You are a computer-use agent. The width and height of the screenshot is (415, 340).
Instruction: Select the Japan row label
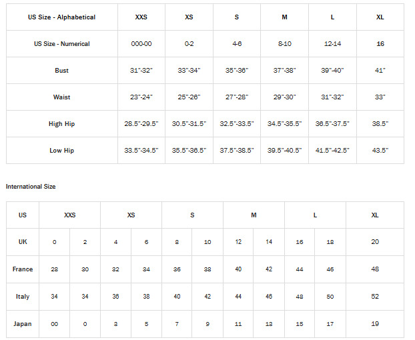[x=23, y=324]
